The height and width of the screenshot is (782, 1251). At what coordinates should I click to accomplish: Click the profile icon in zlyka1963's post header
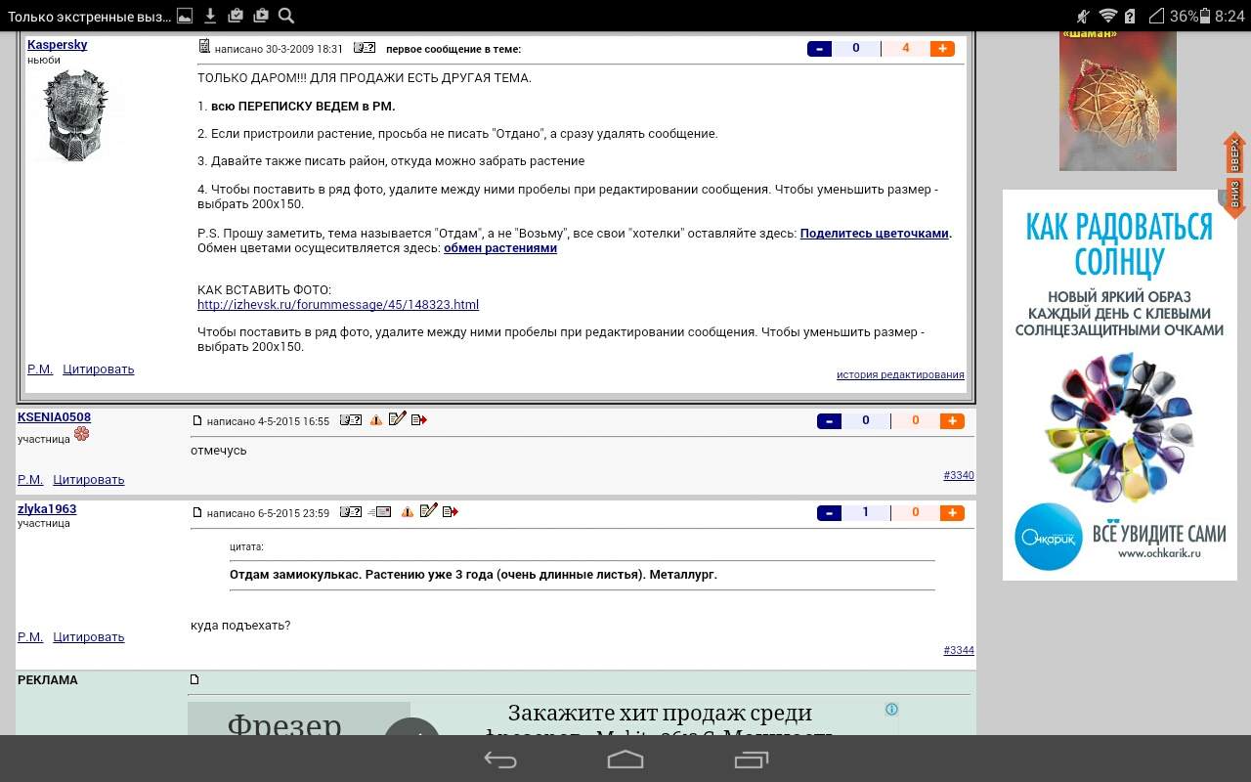(351, 512)
